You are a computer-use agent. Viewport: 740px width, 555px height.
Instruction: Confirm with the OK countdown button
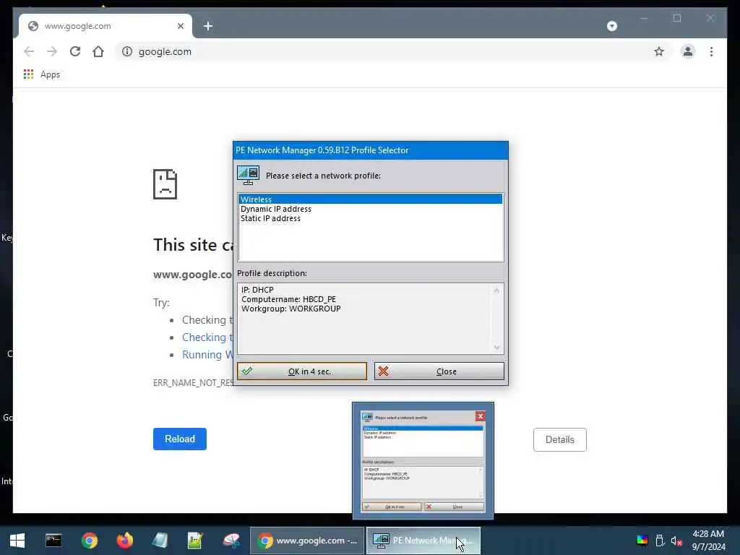[301, 371]
